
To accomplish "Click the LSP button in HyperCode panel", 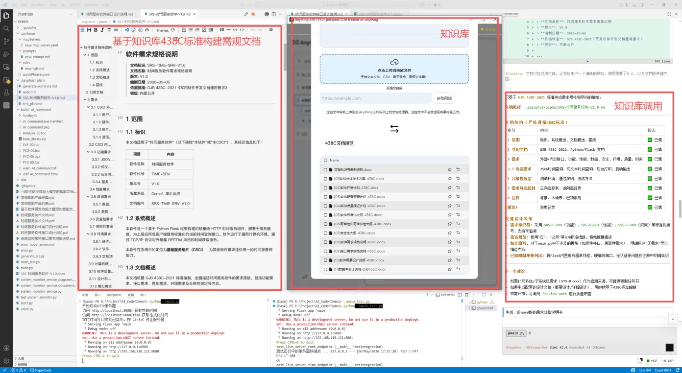I will pos(668,361).
